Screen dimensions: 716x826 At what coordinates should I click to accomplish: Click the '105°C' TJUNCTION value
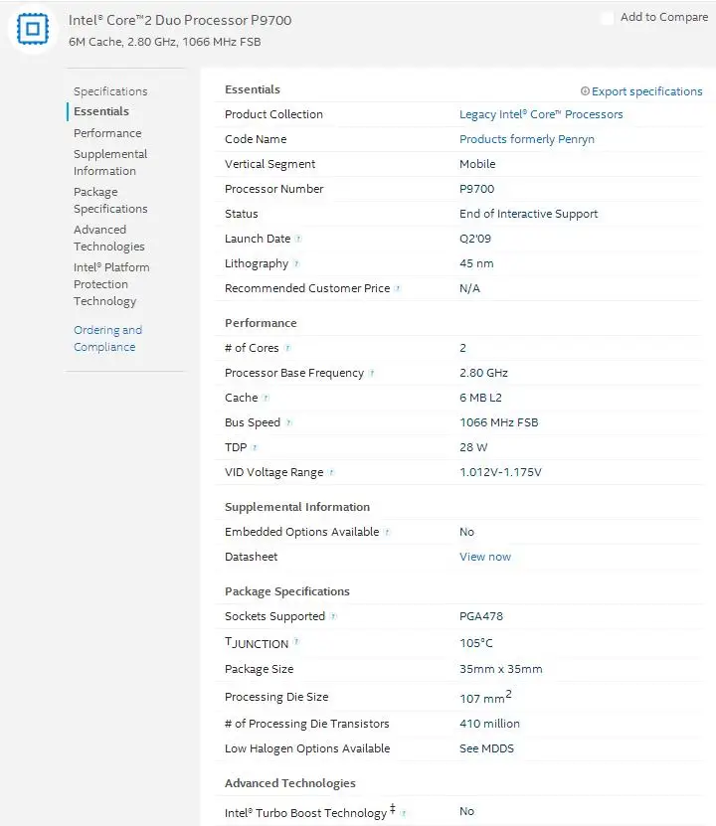(475, 643)
